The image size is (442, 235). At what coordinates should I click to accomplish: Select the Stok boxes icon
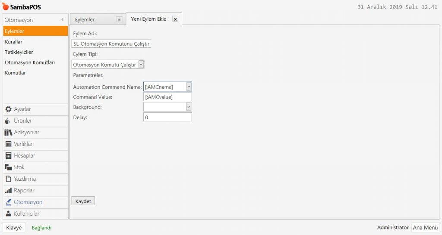pyautogui.click(x=8, y=167)
